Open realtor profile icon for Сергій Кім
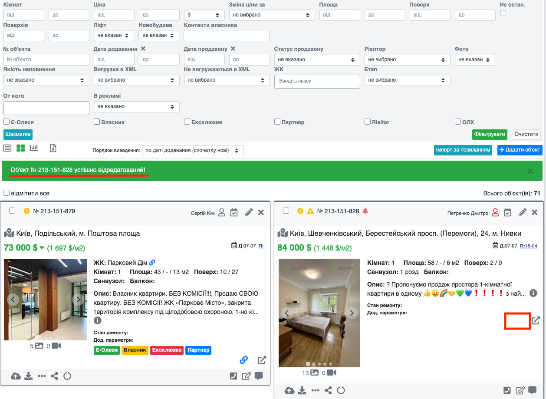The height and width of the screenshot is (399, 546). (221, 213)
